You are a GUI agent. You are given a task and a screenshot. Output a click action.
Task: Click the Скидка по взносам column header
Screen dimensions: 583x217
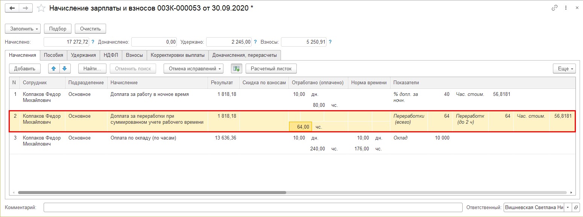pyautogui.click(x=264, y=83)
